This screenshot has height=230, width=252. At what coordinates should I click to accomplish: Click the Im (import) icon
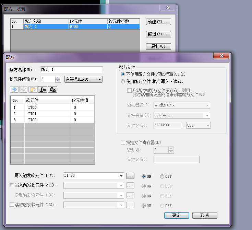[x=43, y=89]
